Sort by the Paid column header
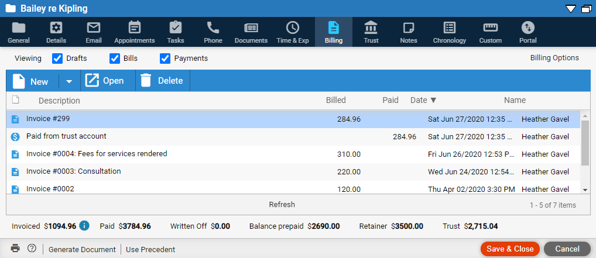 391,100
